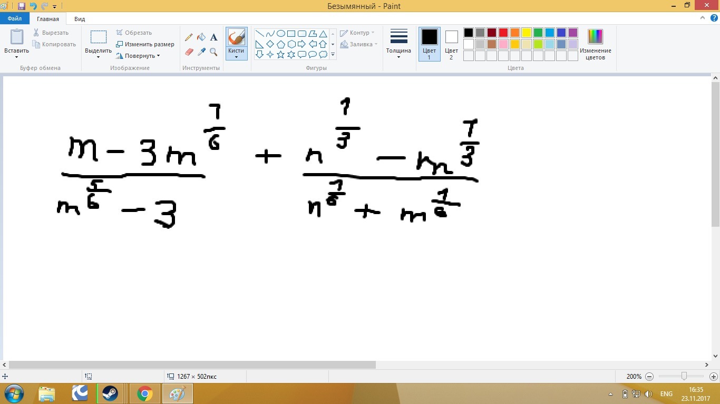
Task: Select the Pencil tool
Action: 189,37
